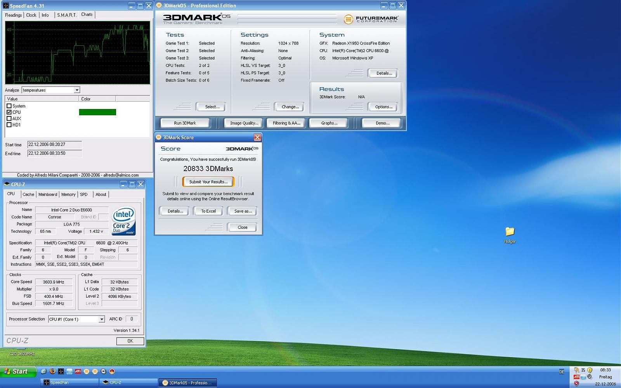Enable the System temperature checkbox
Viewport: 621px width, 388px height.
[9, 106]
